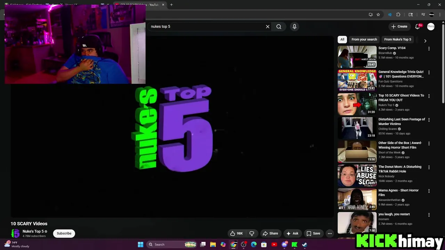
Task: Open Chrome media controls icon
Action: (423, 15)
